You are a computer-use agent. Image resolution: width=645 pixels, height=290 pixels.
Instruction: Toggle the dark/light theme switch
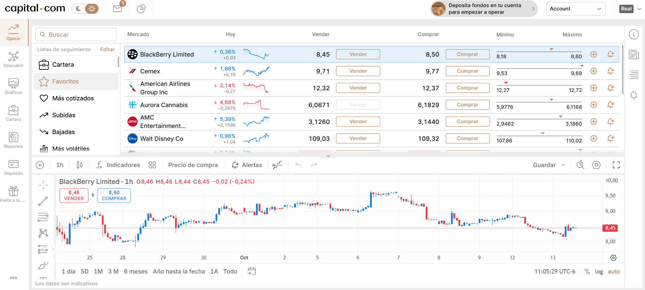[x=85, y=9]
